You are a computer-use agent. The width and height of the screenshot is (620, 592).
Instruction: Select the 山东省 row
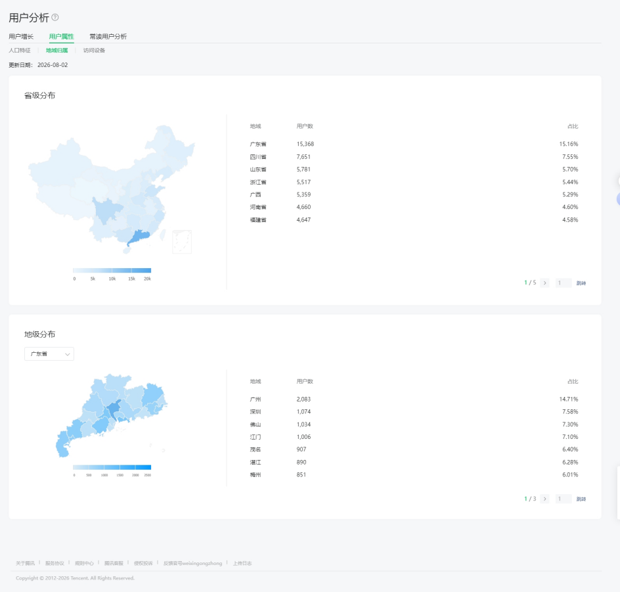pos(414,170)
